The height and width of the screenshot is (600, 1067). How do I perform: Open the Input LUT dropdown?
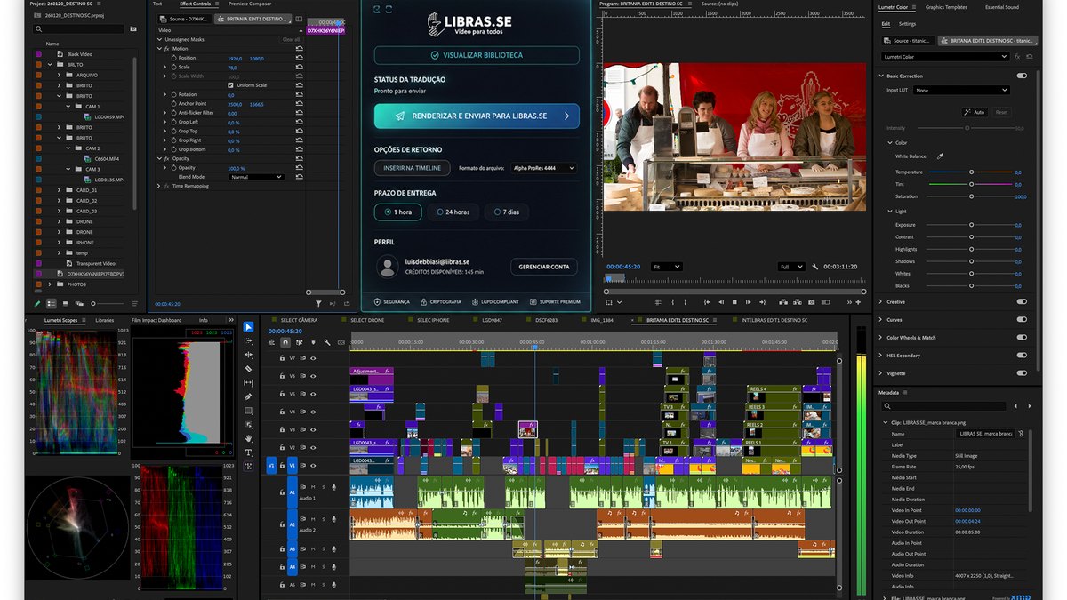click(x=963, y=90)
